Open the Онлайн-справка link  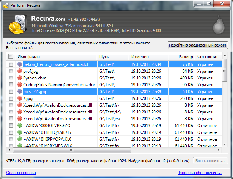(x=21, y=173)
